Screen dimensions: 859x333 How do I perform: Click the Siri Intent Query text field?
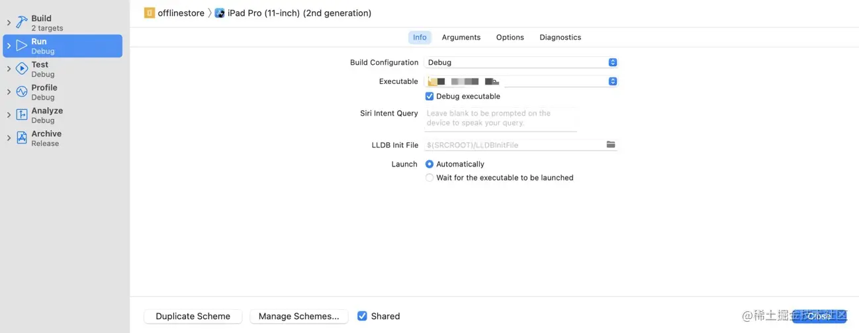[x=500, y=118]
